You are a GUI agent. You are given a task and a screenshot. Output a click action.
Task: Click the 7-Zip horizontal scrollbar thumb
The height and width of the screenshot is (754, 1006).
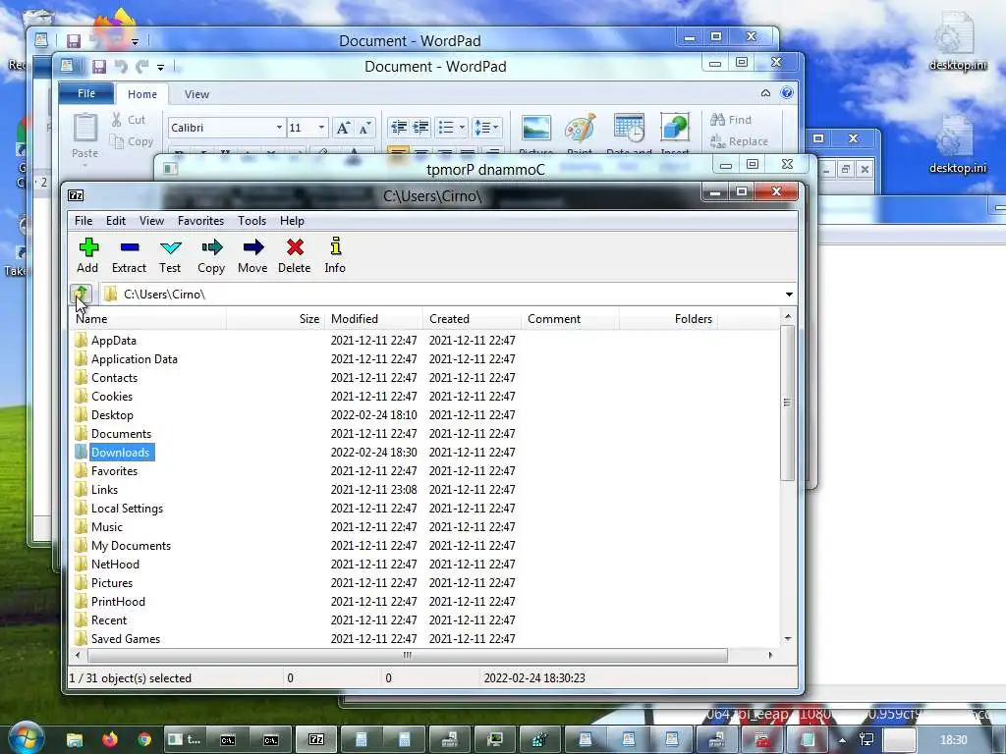408,655
